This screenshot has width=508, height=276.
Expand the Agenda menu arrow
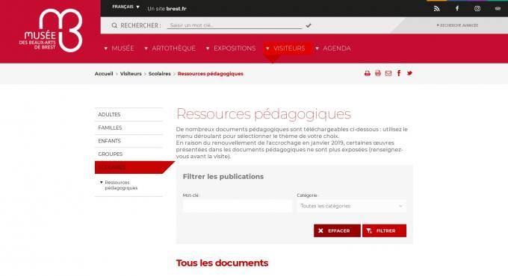[x=317, y=48]
